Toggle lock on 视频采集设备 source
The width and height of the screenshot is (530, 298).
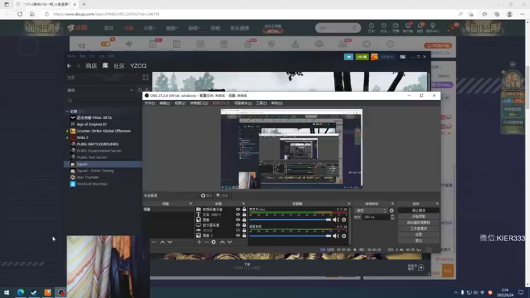[244, 209]
